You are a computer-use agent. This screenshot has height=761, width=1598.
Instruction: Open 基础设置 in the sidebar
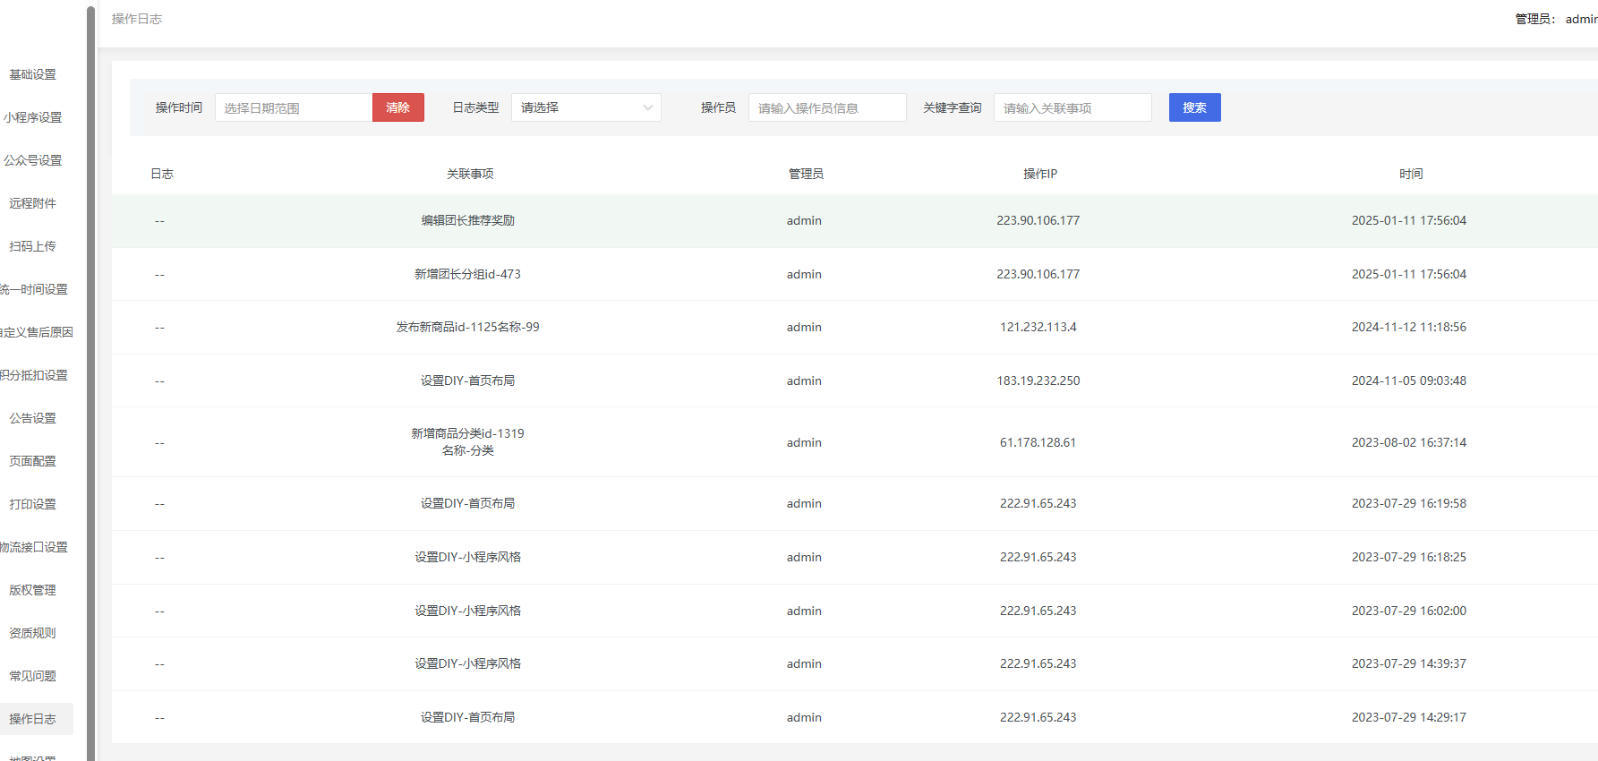[x=33, y=74]
